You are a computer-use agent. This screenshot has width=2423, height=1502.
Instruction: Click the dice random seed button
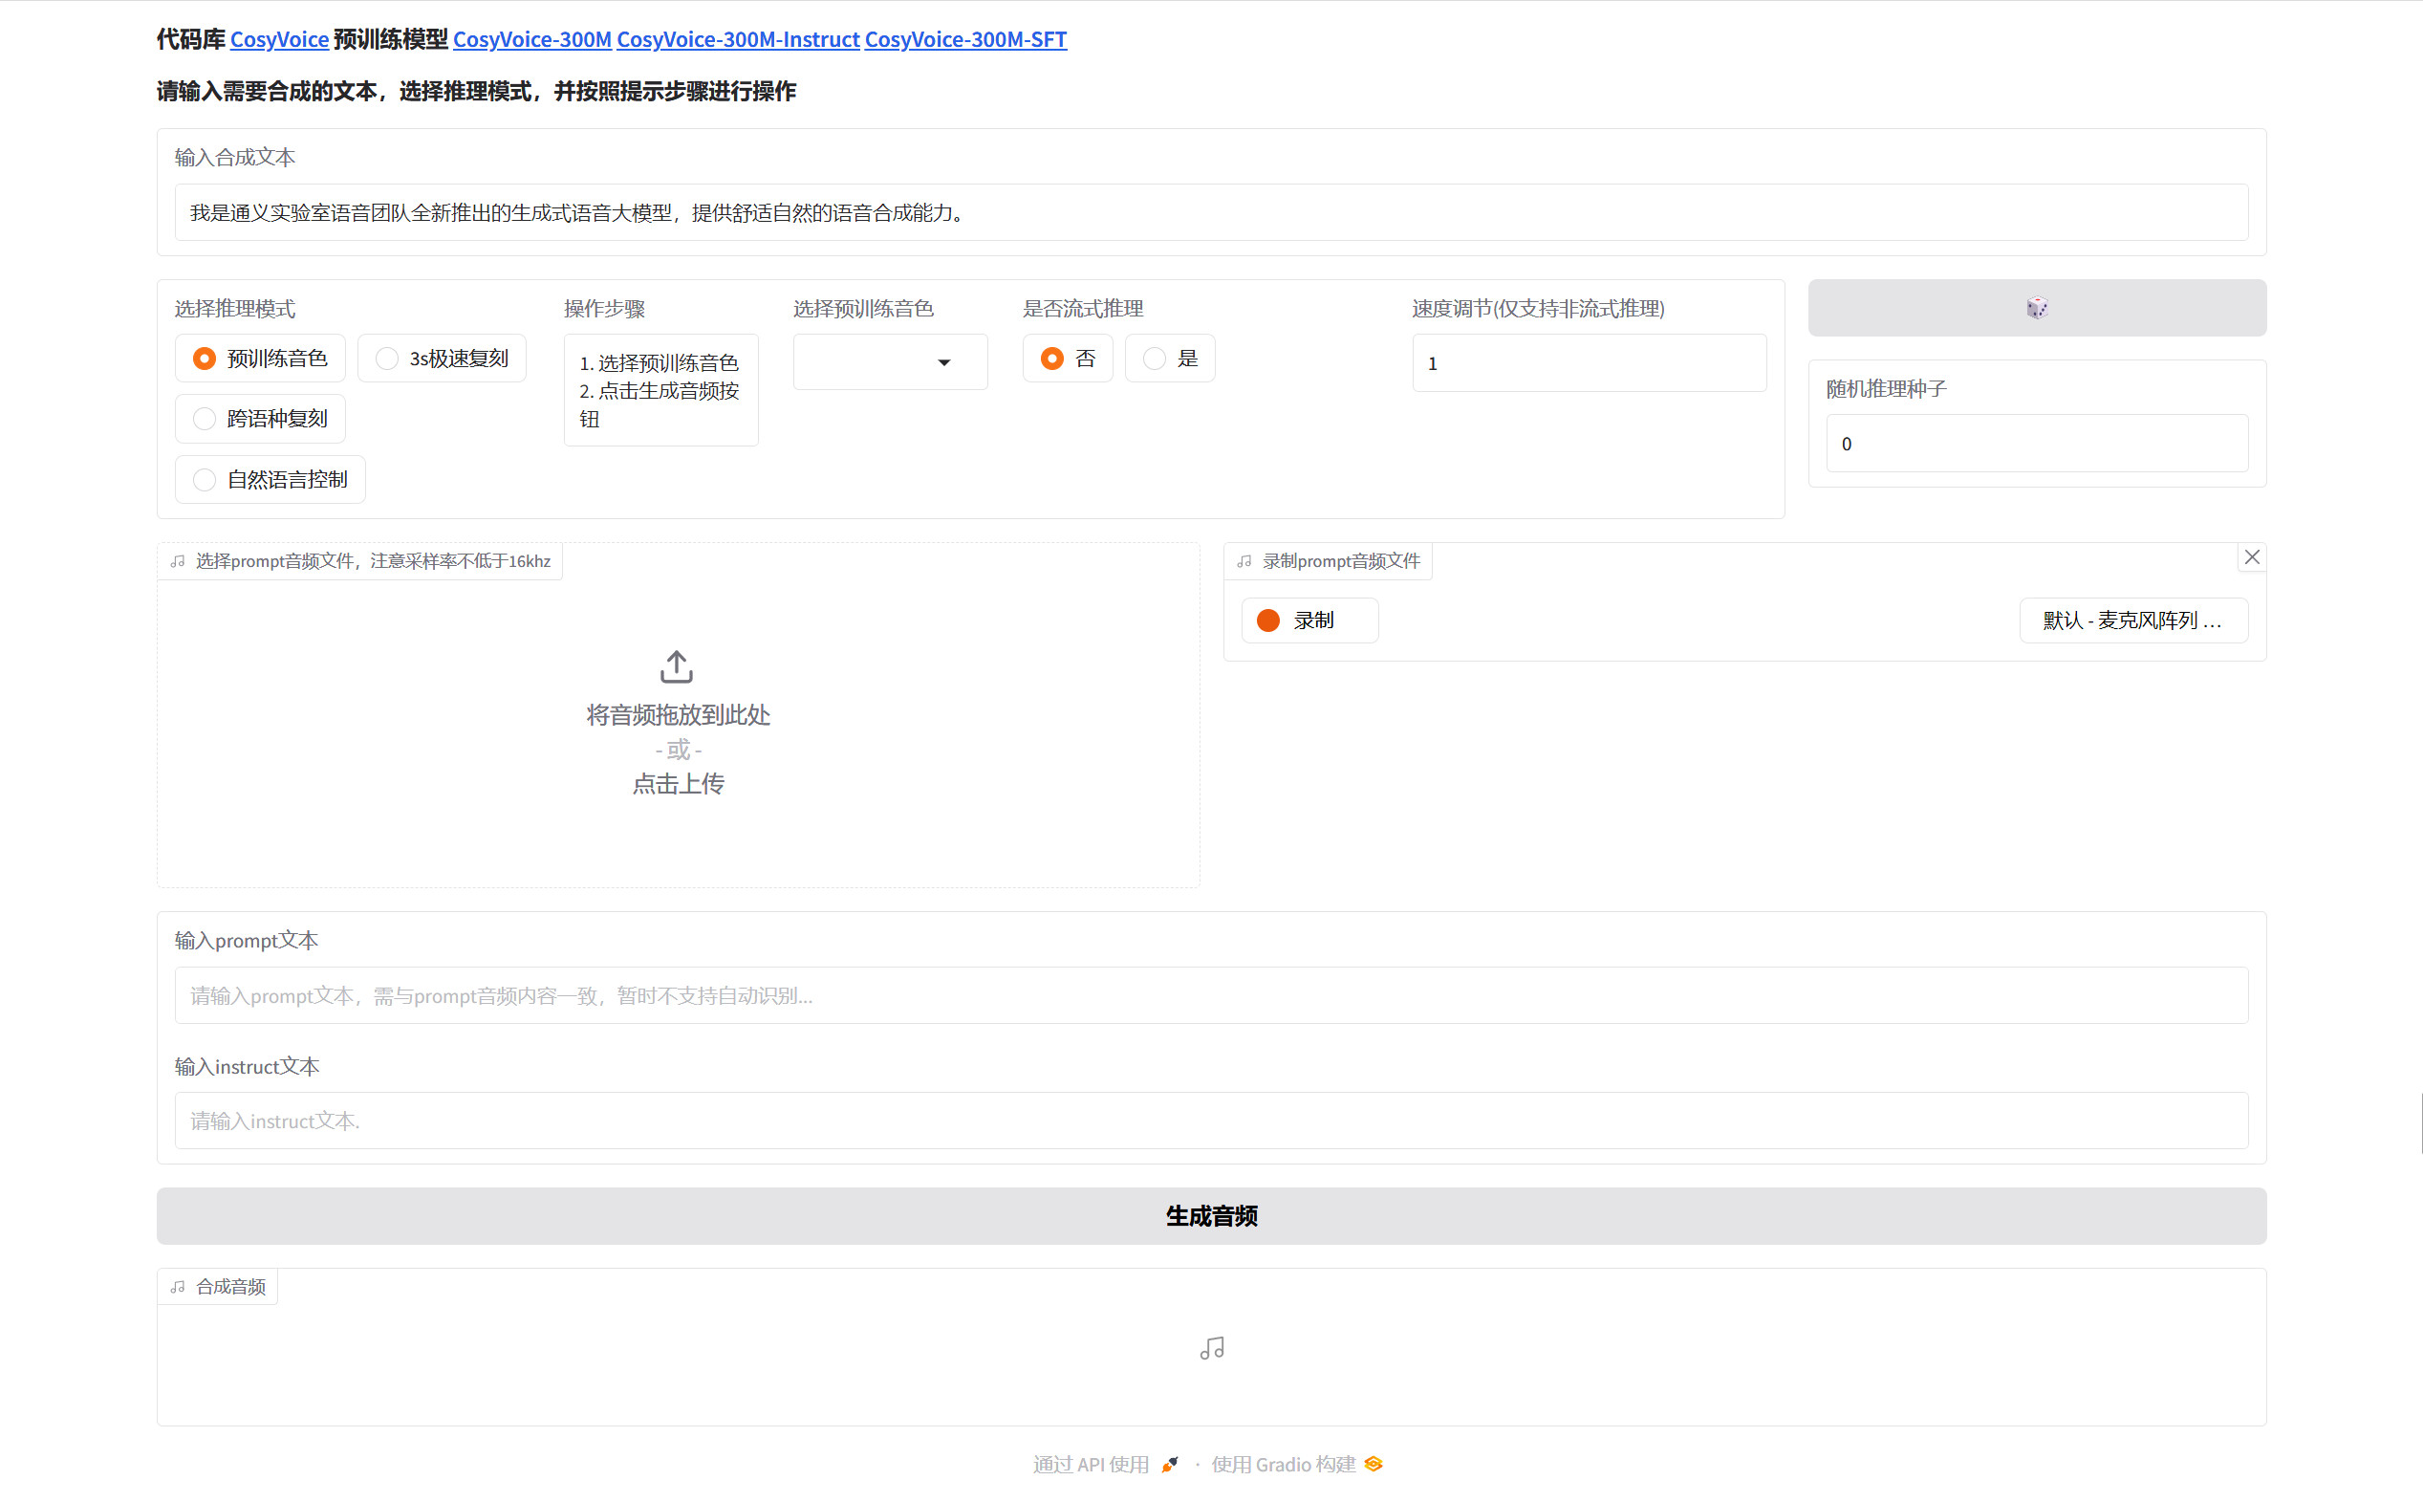[2036, 308]
